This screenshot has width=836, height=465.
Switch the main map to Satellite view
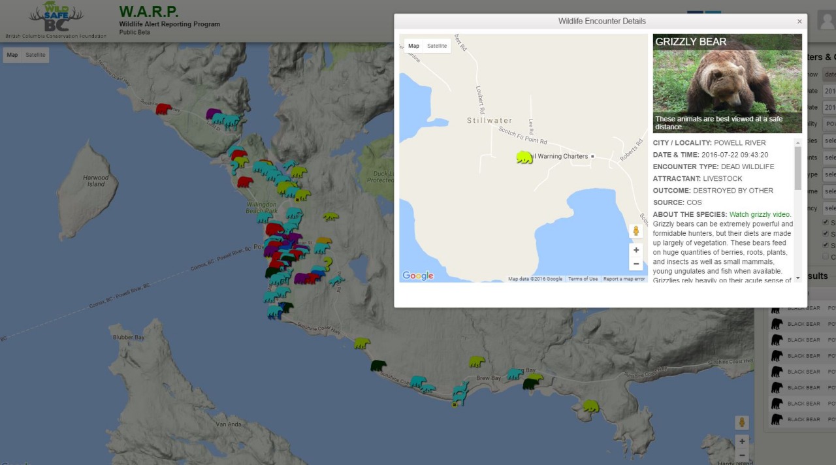(35, 55)
